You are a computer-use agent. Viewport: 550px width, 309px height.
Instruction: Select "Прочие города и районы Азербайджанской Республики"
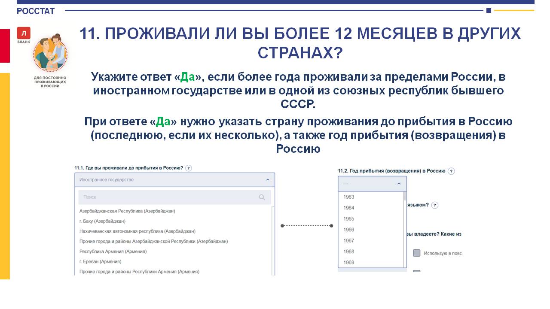coord(153,241)
